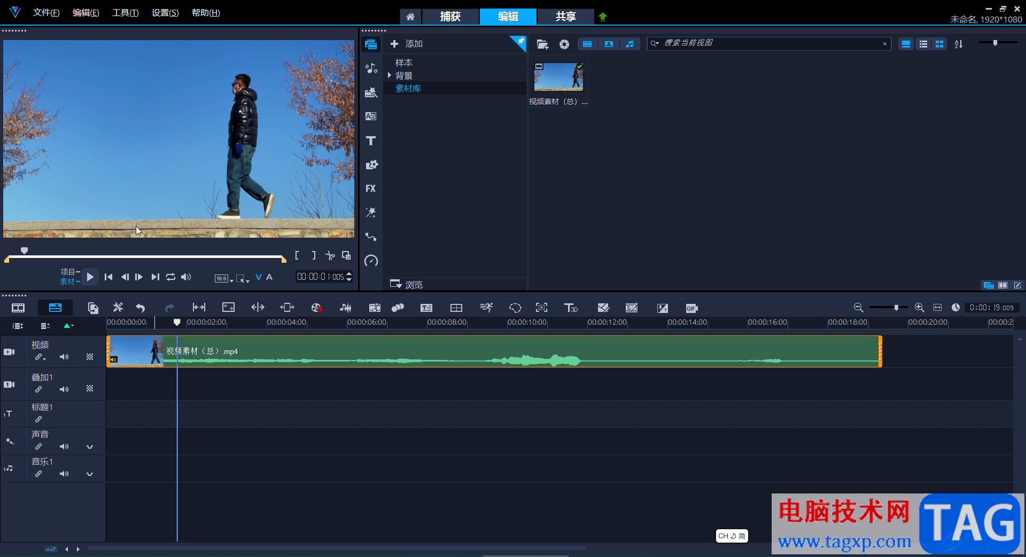This screenshot has height=557, width=1026.
Task: Open the multi-camera editor grid icon
Action: click(x=456, y=308)
